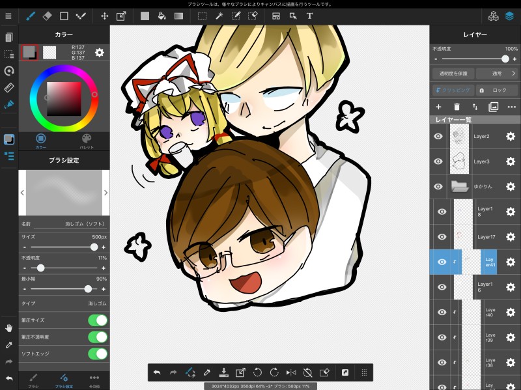Flip canvas horizontally in shortcut bar
The height and width of the screenshot is (390, 521).
(291, 372)
